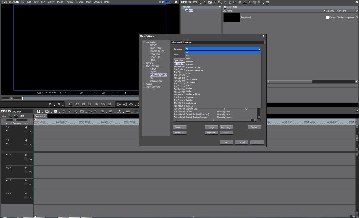Click Cancel in User Settings

242,142
